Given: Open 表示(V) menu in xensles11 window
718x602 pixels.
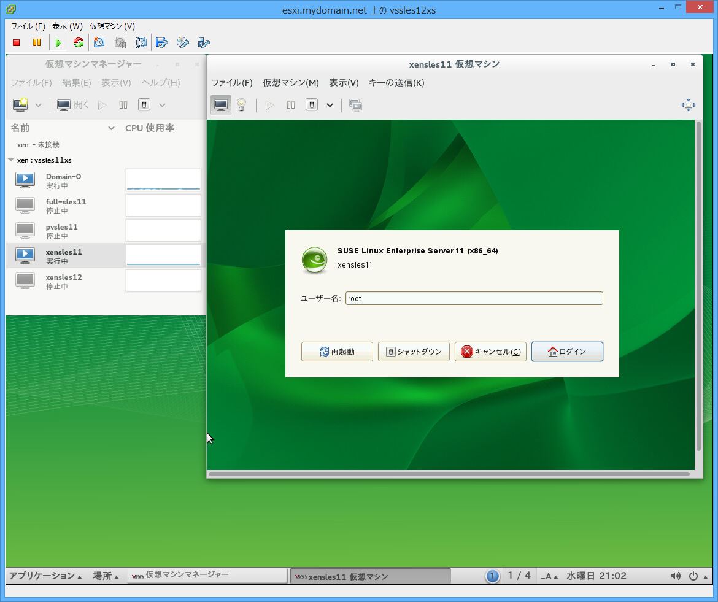Looking at the screenshot, I should tap(344, 82).
